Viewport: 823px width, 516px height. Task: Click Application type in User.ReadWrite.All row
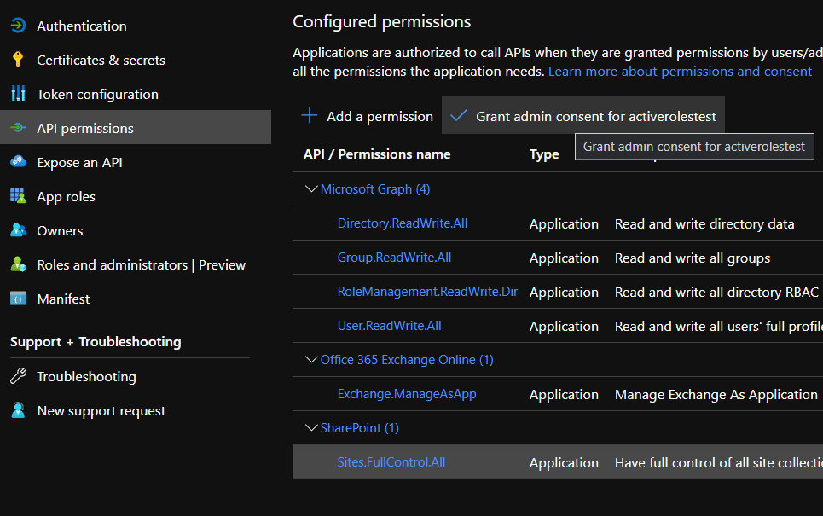[564, 327]
